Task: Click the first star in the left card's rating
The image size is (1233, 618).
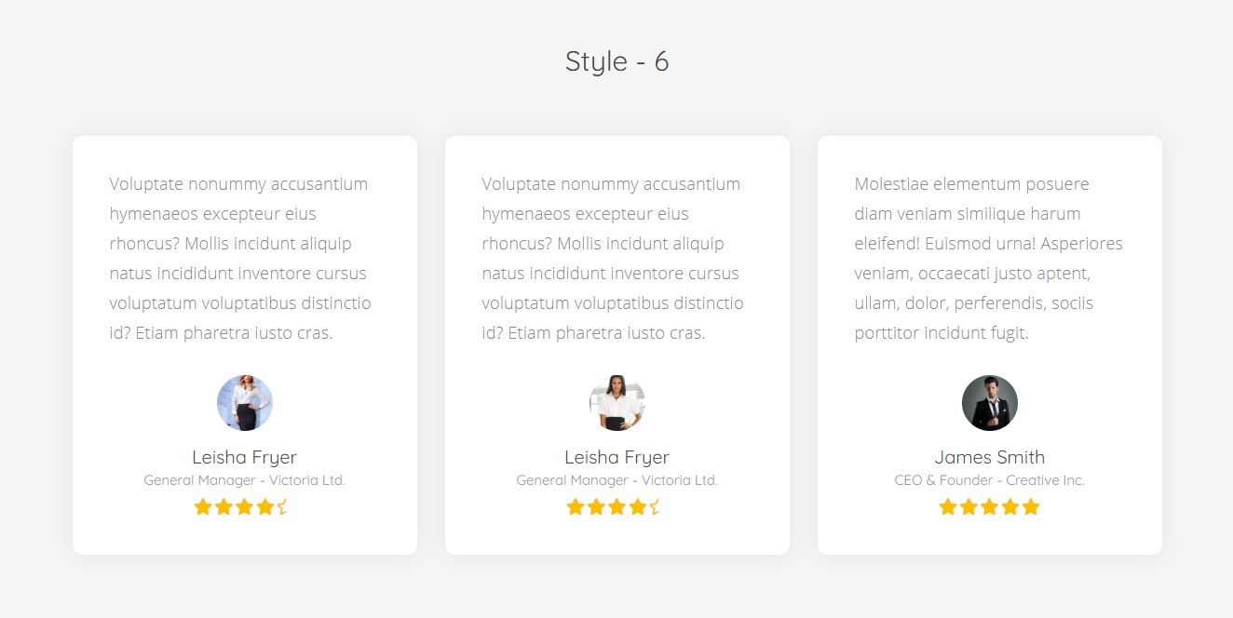Action: pos(203,507)
